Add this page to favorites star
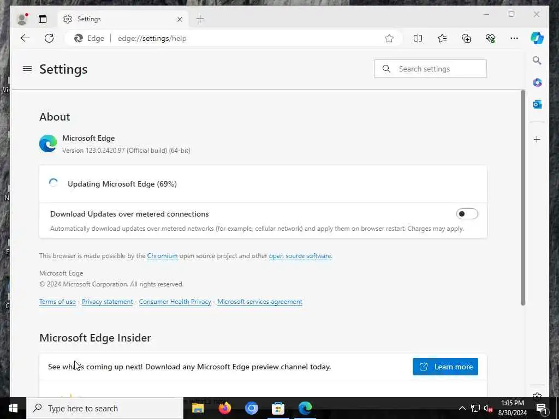Viewport: 559px width, 419px height. [x=389, y=38]
